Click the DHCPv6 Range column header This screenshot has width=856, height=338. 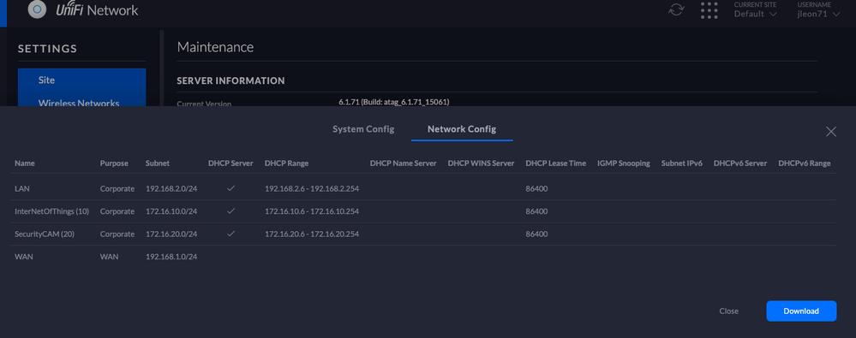805,163
